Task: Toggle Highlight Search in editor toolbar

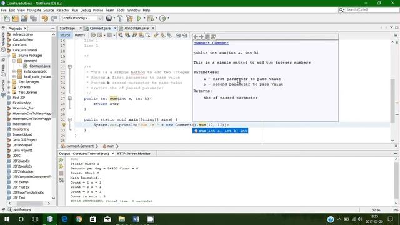Action: tap(141, 36)
